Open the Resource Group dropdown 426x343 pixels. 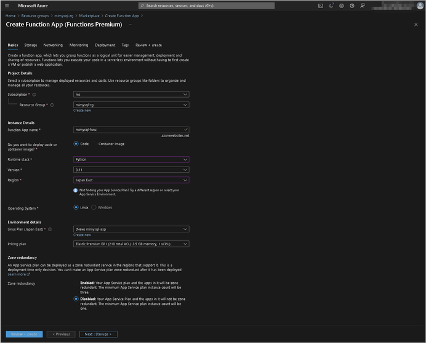[x=131, y=104]
